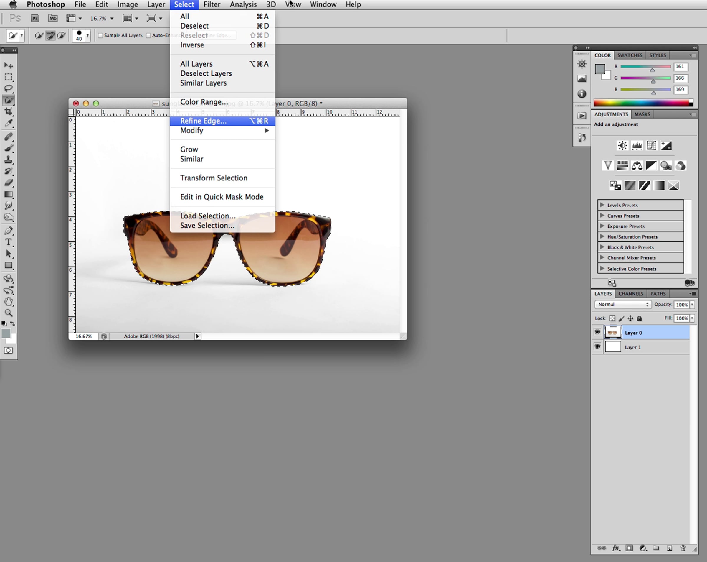Select the Eyedropper tool

[9, 123]
